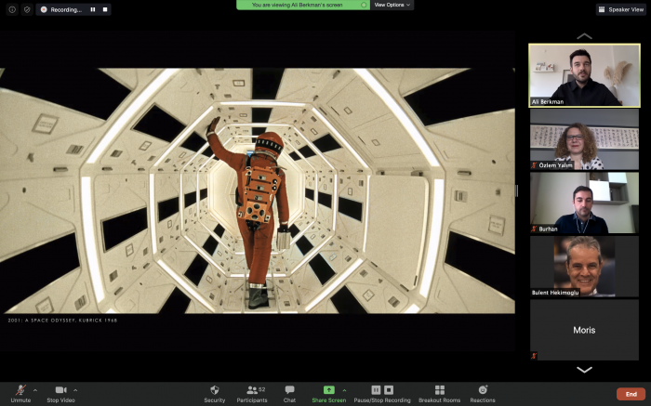The width and height of the screenshot is (651, 406).
Task: Show more participants with the down chevron
Action: (x=584, y=370)
